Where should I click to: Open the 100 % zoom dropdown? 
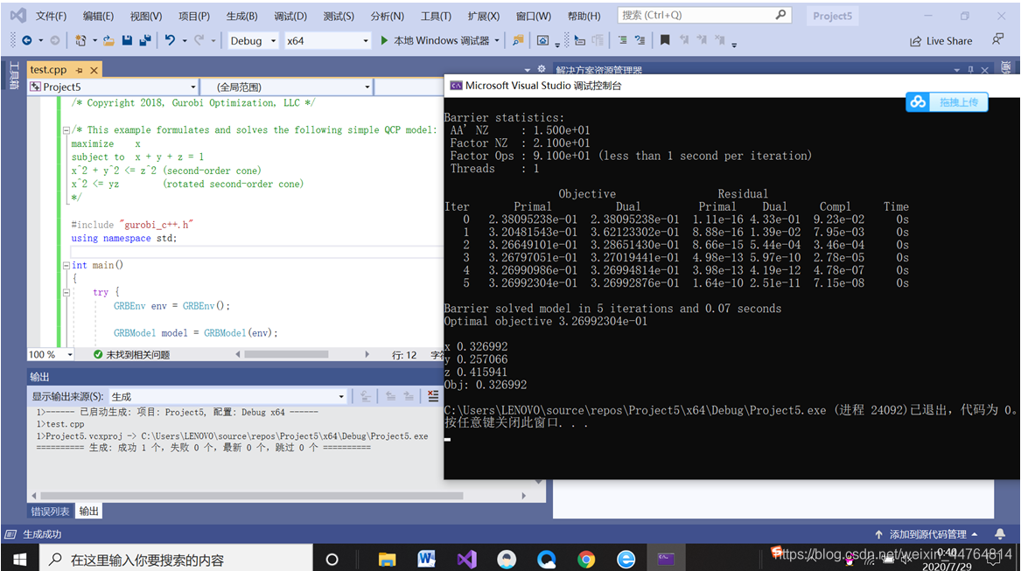coord(50,354)
